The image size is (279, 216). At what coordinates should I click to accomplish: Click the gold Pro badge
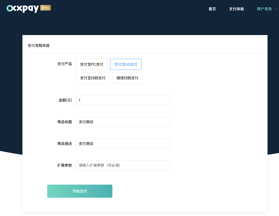point(46,8)
